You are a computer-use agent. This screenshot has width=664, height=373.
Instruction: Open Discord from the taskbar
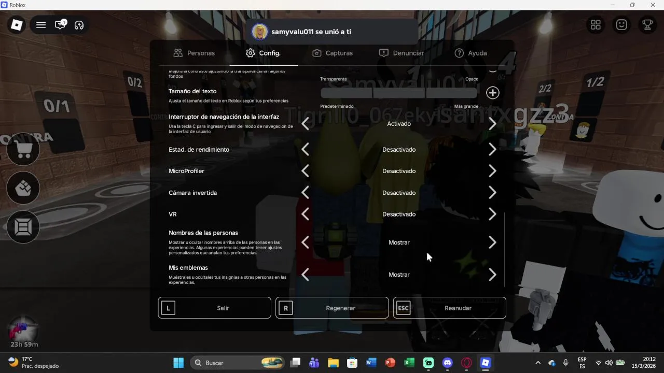pos(448,363)
